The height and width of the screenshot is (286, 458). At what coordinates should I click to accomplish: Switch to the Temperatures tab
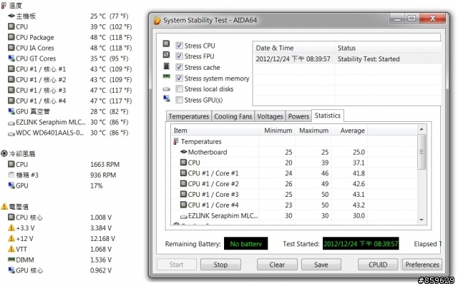pos(189,116)
